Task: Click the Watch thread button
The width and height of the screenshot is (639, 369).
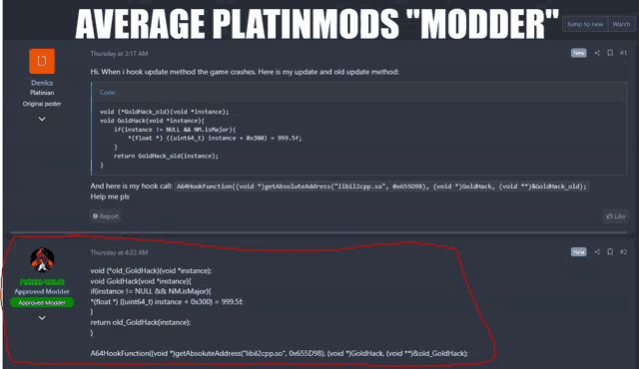Action: coord(621,24)
